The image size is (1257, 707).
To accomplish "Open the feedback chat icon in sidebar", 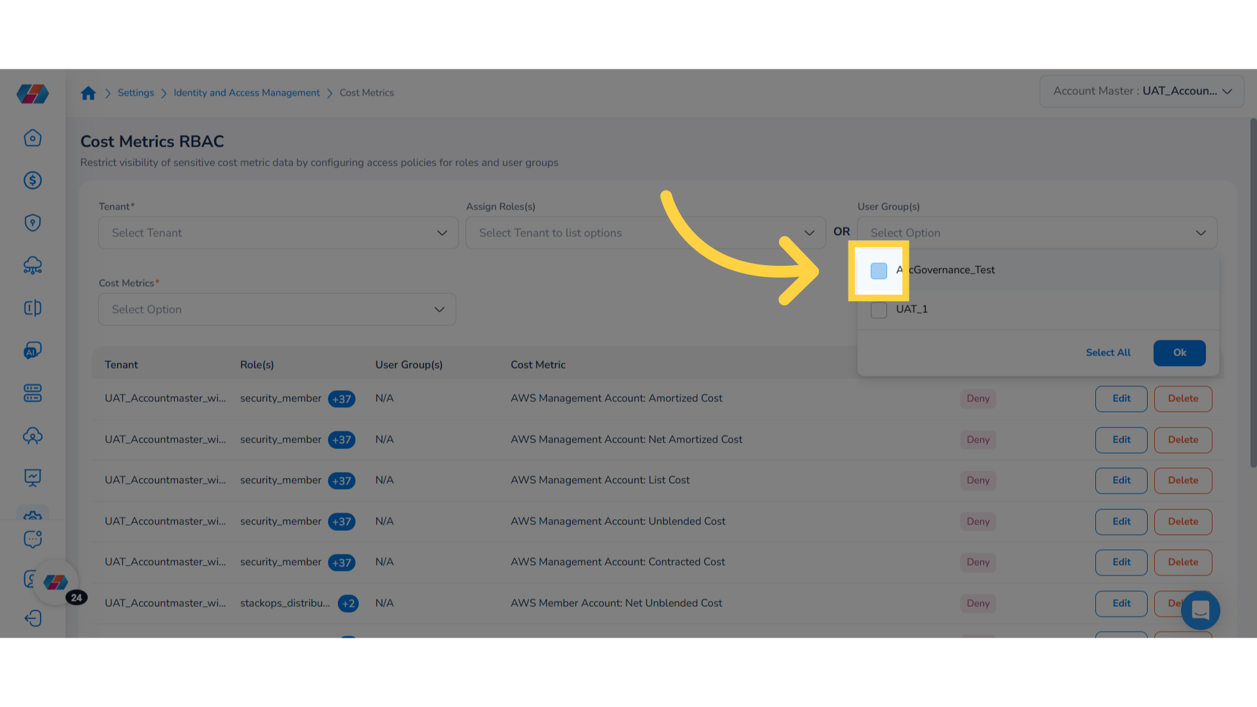I will (x=33, y=539).
